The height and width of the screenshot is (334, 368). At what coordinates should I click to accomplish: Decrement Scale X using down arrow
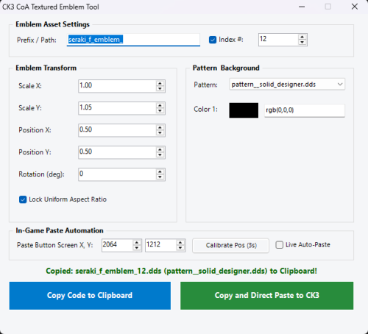coord(160,89)
